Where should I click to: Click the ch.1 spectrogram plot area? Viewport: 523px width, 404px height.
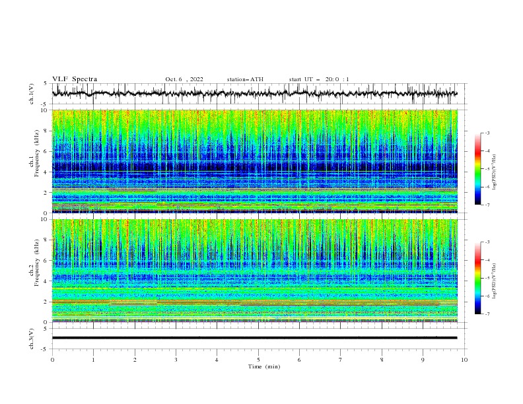(255, 161)
